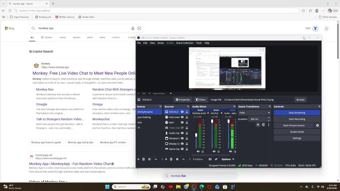Screen dimensions: 340x191
Task: Open the Scene Collection menu
Action: [185, 43]
